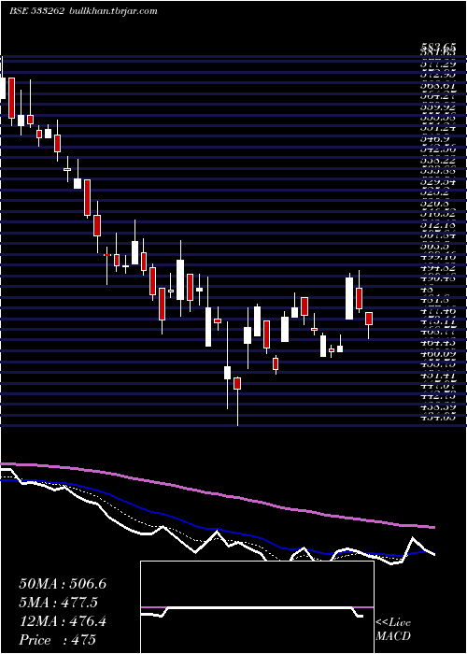Open the MACD inset chart box
Image resolution: width=467 pixels, height=654 pixels.
click(x=257, y=607)
